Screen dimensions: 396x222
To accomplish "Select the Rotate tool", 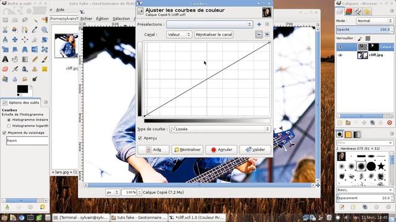I will [45, 39].
